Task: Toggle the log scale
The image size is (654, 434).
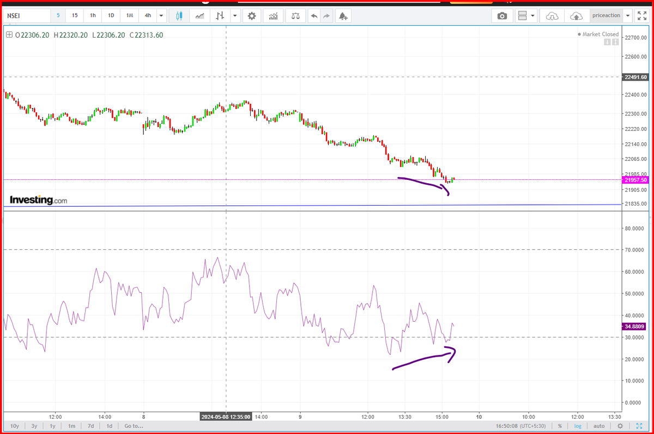Action: click(x=578, y=426)
